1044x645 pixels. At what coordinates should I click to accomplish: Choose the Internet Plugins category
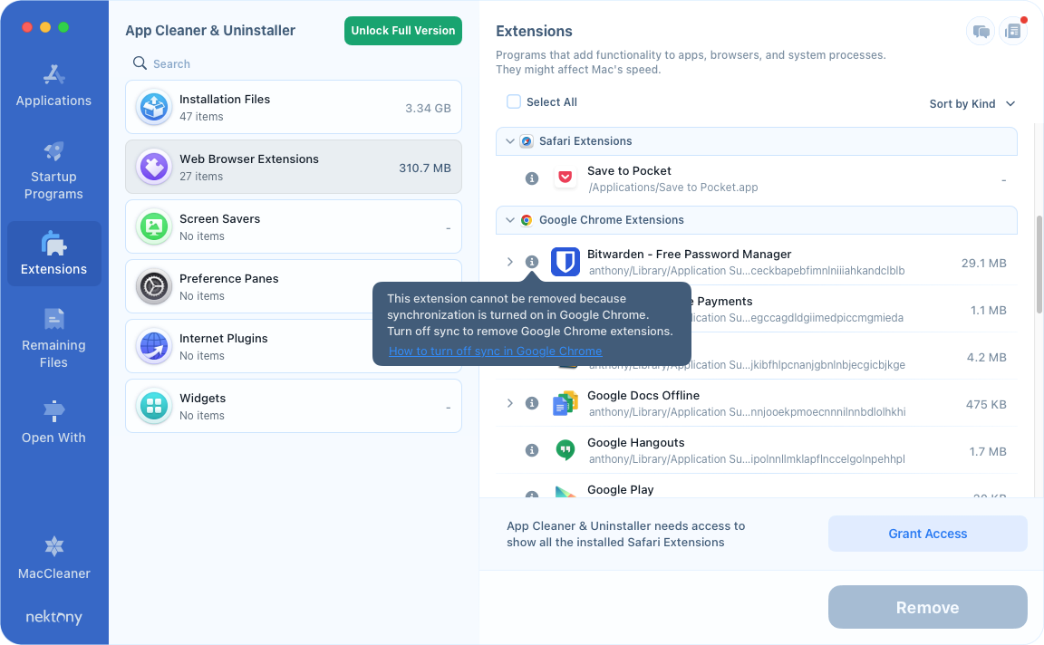pos(294,347)
